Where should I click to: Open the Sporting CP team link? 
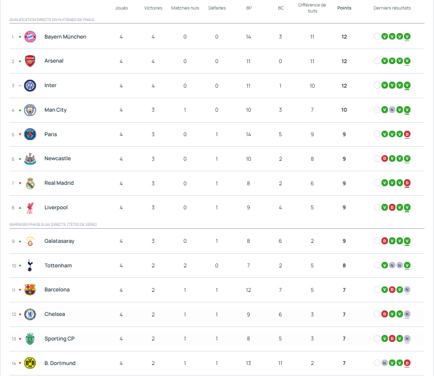click(59, 339)
